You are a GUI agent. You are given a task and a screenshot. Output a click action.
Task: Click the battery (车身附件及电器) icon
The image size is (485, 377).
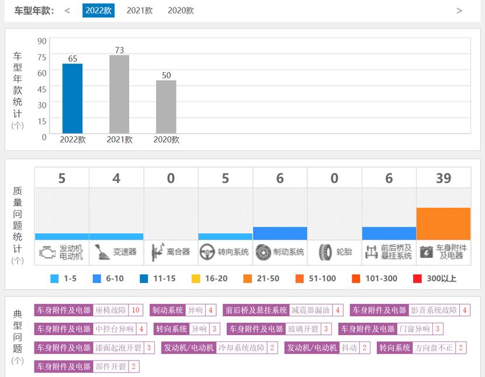click(x=426, y=252)
